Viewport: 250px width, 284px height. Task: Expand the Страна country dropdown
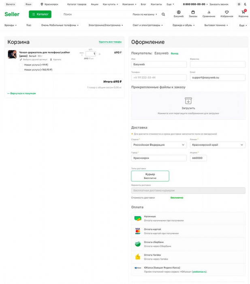[x=159, y=145]
